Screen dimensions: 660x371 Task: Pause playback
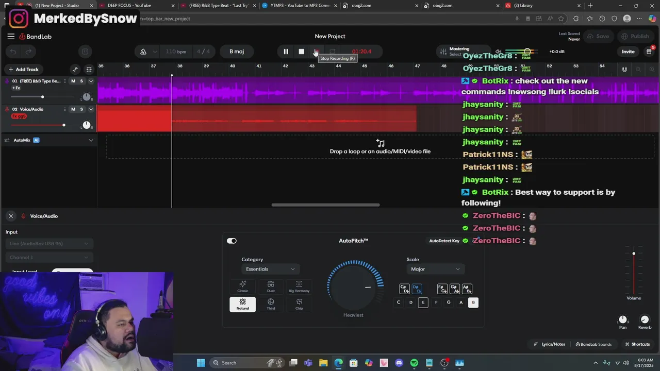pyautogui.click(x=286, y=52)
